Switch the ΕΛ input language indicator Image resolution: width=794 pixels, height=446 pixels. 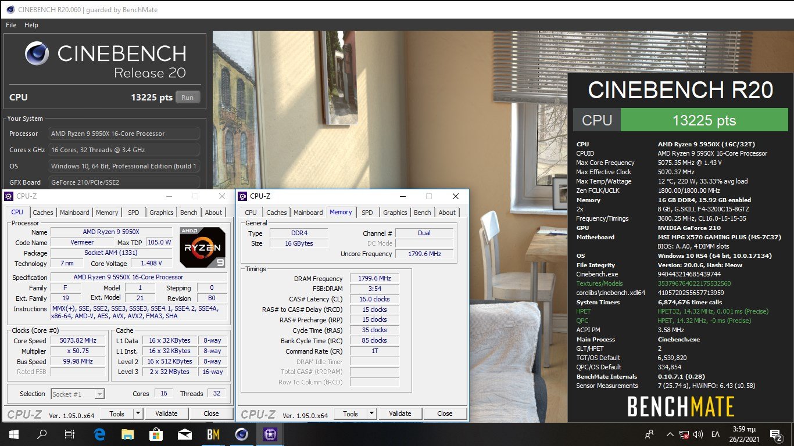click(x=716, y=434)
